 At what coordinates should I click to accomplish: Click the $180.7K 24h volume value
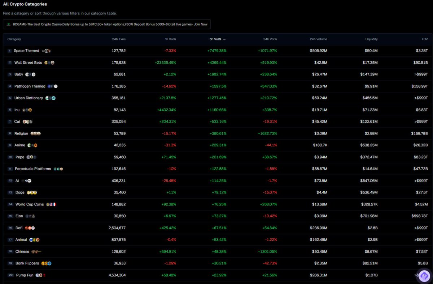coord(319,145)
